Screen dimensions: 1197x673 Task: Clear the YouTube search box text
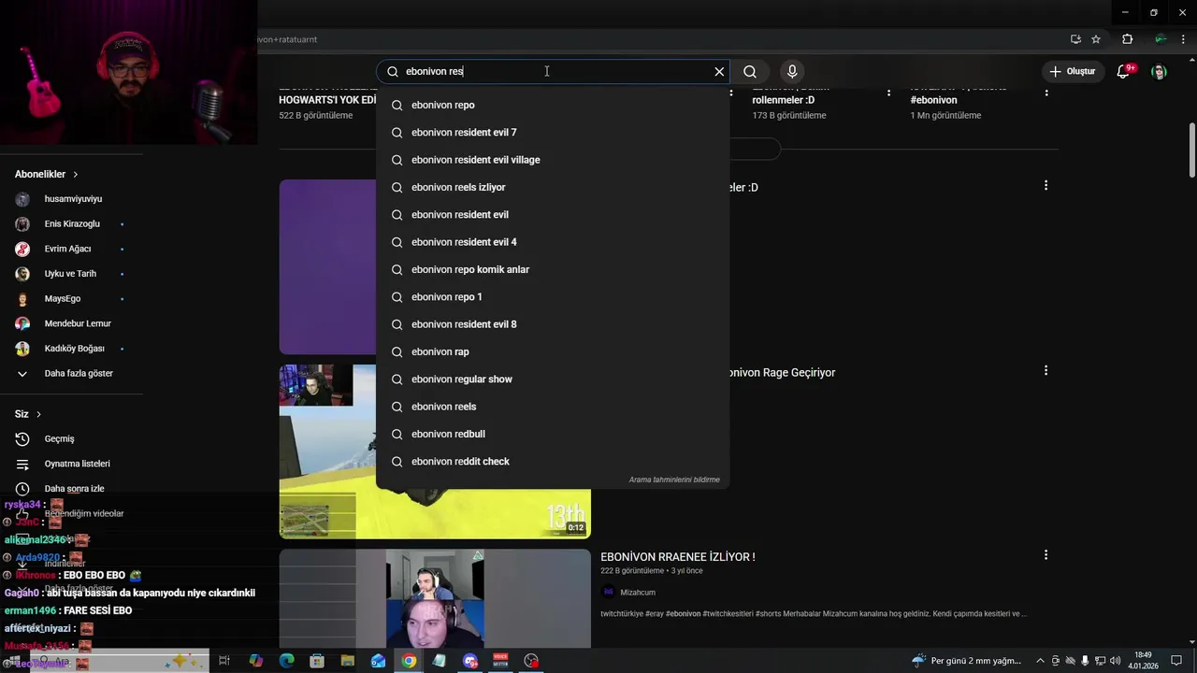(719, 71)
